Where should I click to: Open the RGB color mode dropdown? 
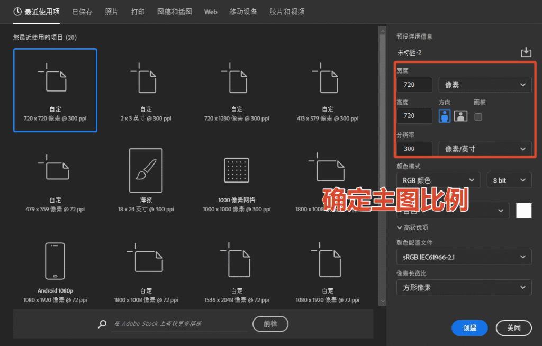[x=438, y=180]
